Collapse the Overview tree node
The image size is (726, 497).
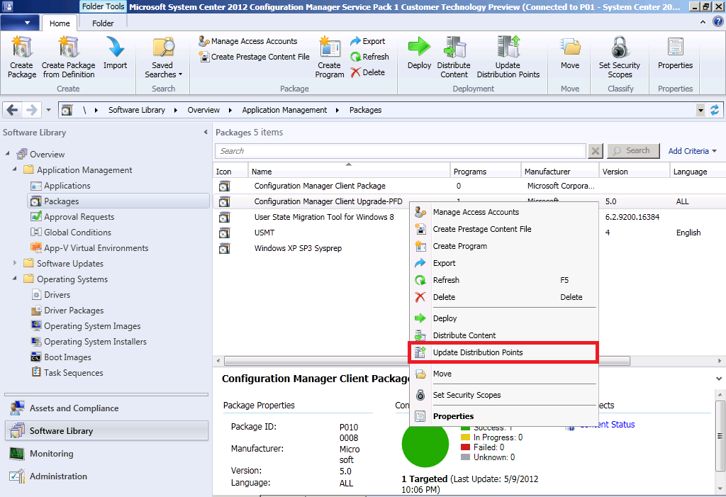pyautogui.click(x=7, y=153)
